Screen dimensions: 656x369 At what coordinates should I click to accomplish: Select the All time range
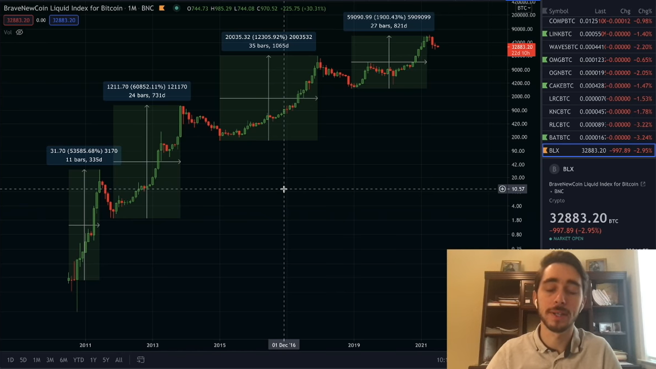pos(119,360)
